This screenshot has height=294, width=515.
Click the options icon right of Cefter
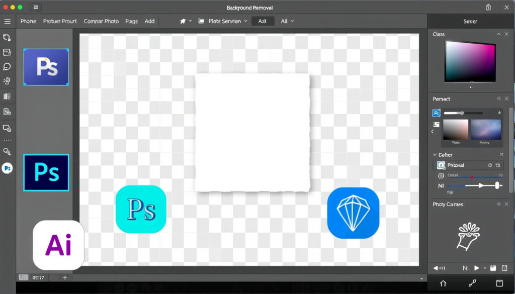(x=501, y=155)
